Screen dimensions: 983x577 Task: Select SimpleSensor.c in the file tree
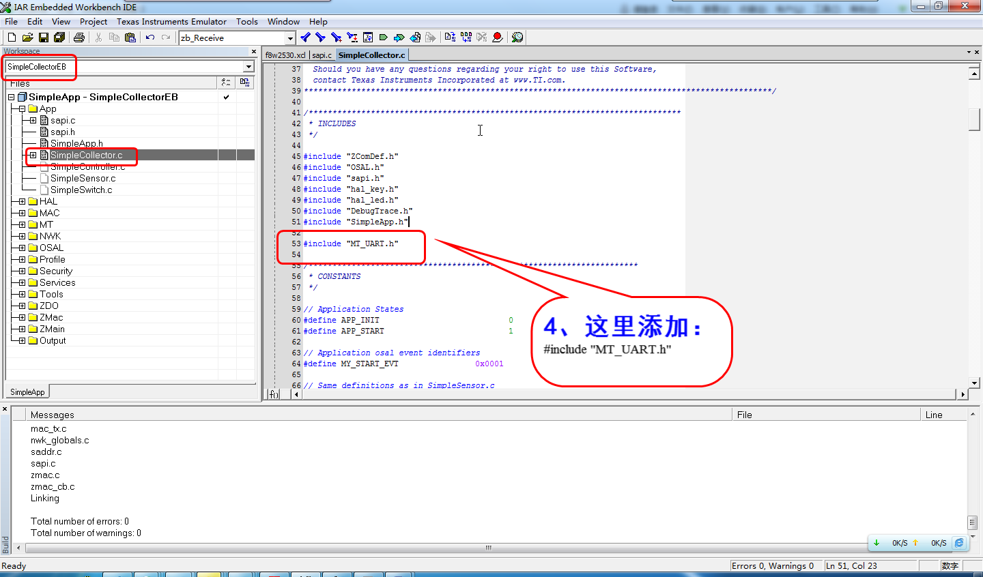click(x=83, y=179)
